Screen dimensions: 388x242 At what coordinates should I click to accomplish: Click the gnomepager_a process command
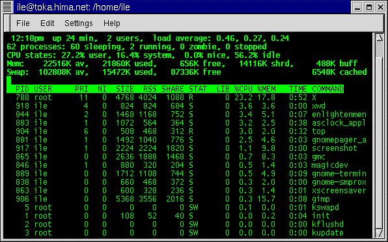[x=339, y=140]
